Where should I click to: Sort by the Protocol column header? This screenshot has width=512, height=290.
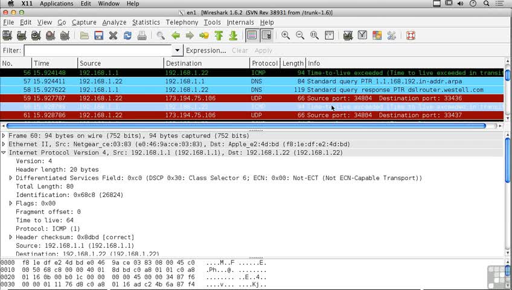[x=265, y=63]
